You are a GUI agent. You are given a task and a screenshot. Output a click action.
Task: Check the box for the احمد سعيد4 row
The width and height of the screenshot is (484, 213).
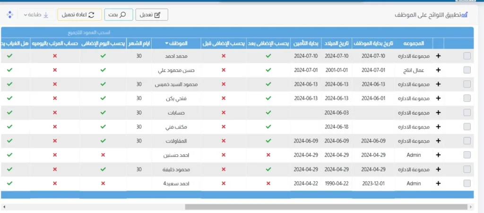(467, 183)
